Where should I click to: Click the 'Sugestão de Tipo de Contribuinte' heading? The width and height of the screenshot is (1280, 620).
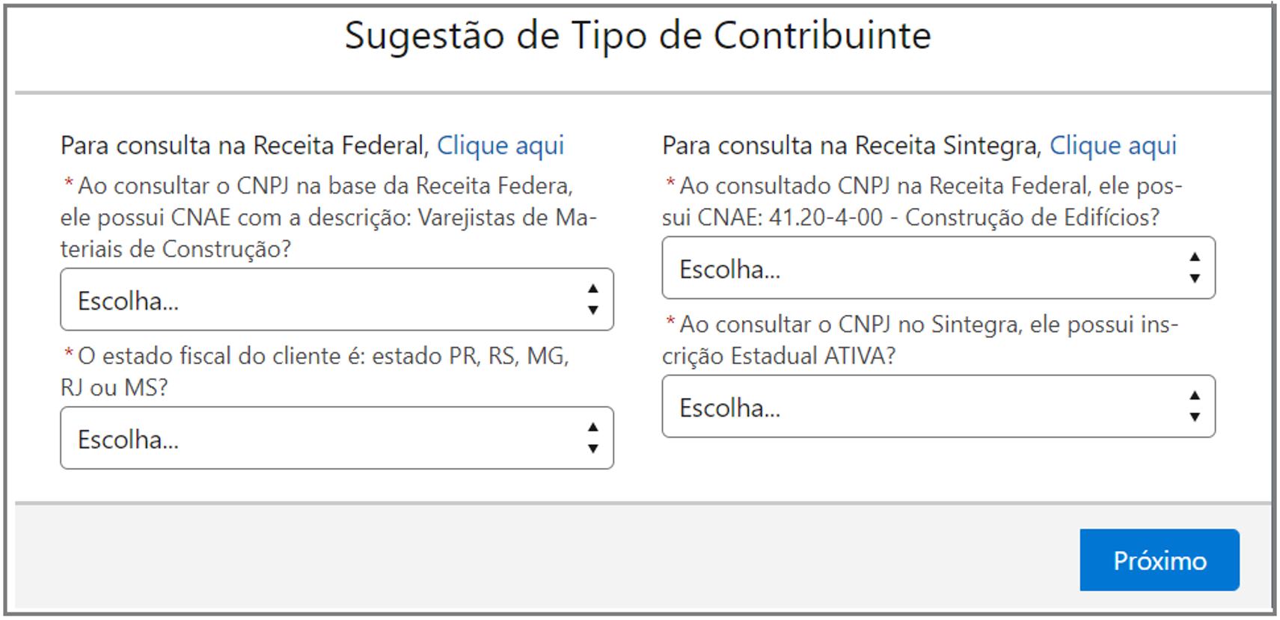pyautogui.click(x=637, y=35)
